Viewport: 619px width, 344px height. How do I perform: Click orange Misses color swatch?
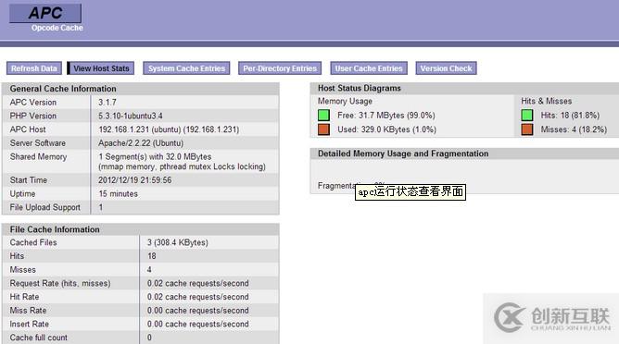tap(527, 129)
